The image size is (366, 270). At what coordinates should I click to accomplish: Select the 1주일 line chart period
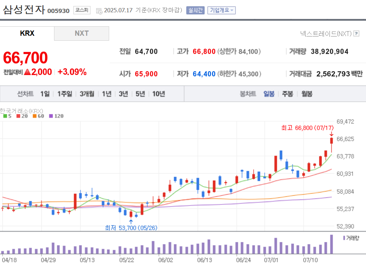pos(65,94)
